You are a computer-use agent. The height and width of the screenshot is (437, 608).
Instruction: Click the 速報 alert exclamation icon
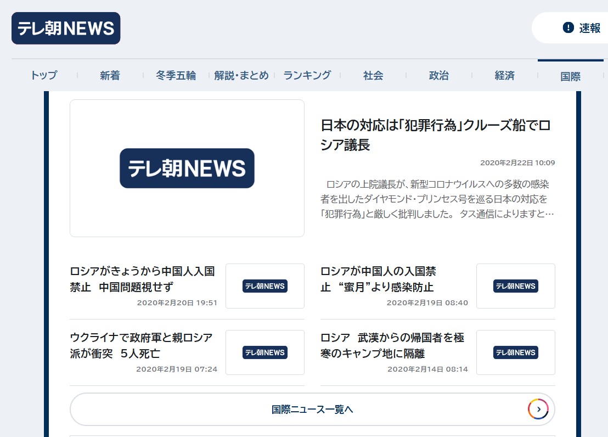tap(568, 28)
